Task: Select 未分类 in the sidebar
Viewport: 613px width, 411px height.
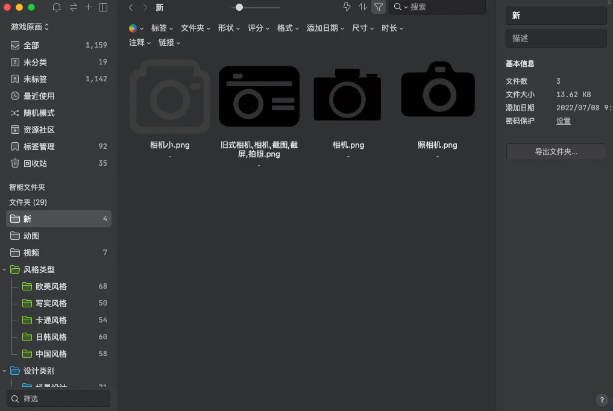Action: tap(35, 62)
